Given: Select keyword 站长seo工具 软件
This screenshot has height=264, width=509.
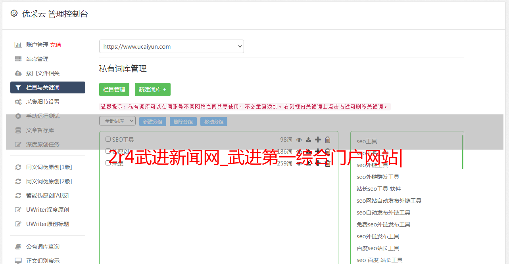Looking at the screenshot, I should pos(379,189).
